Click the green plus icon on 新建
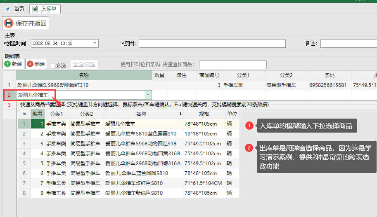 click(7, 64)
